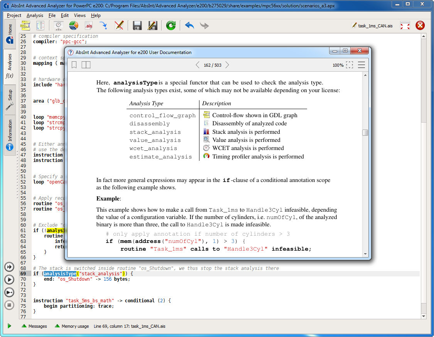Viewport: 434px width, 337px height.
Task: Open the Information sidebar tab
Action: (x=10, y=135)
